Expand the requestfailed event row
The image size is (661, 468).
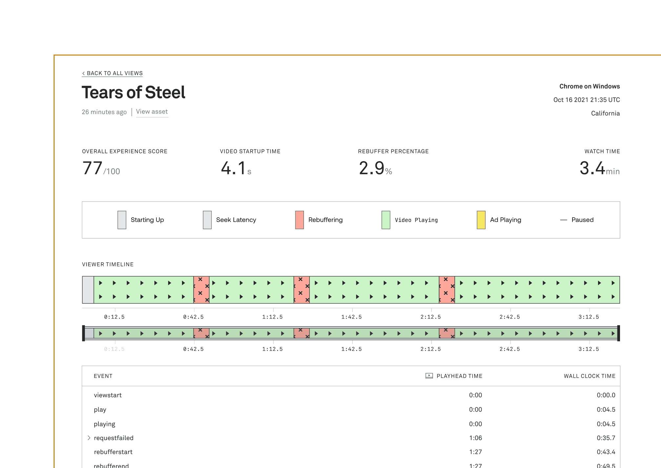(x=89, y=438)
